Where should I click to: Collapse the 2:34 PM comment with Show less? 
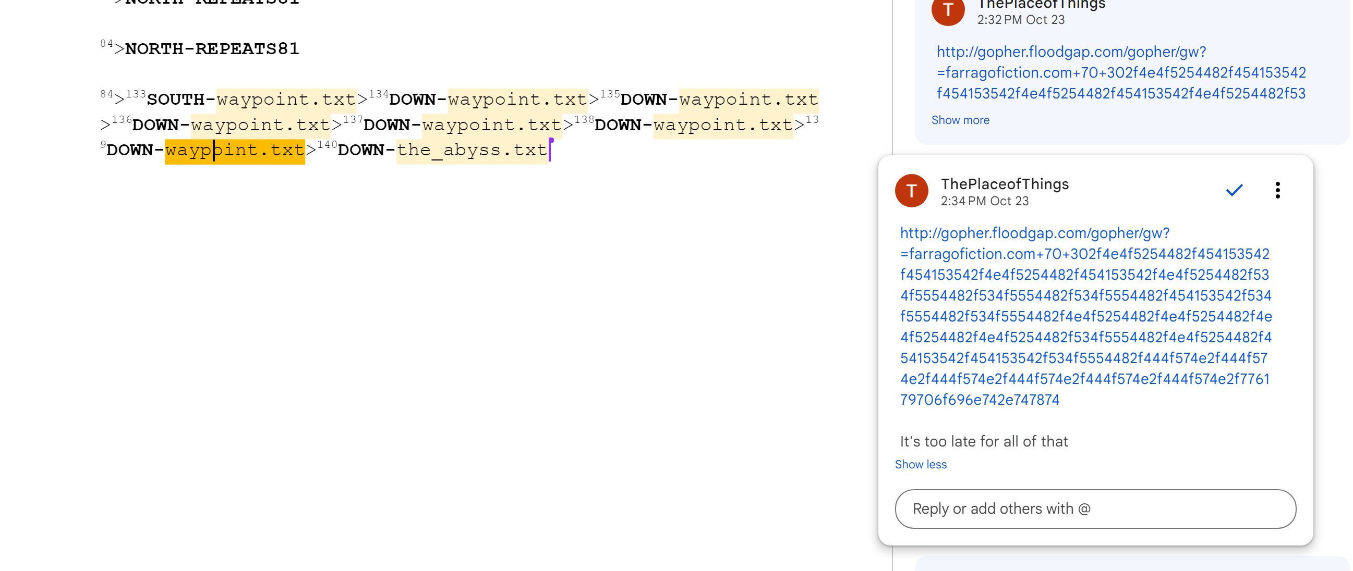coord(920,465)
